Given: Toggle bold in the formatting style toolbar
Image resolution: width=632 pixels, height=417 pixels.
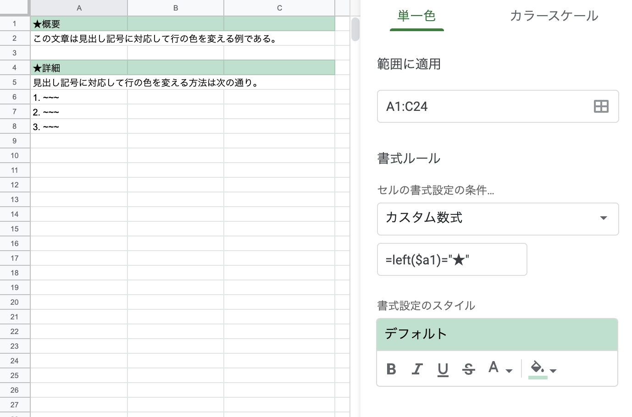Looking at the screenshot, I should [x=391, y=369].
